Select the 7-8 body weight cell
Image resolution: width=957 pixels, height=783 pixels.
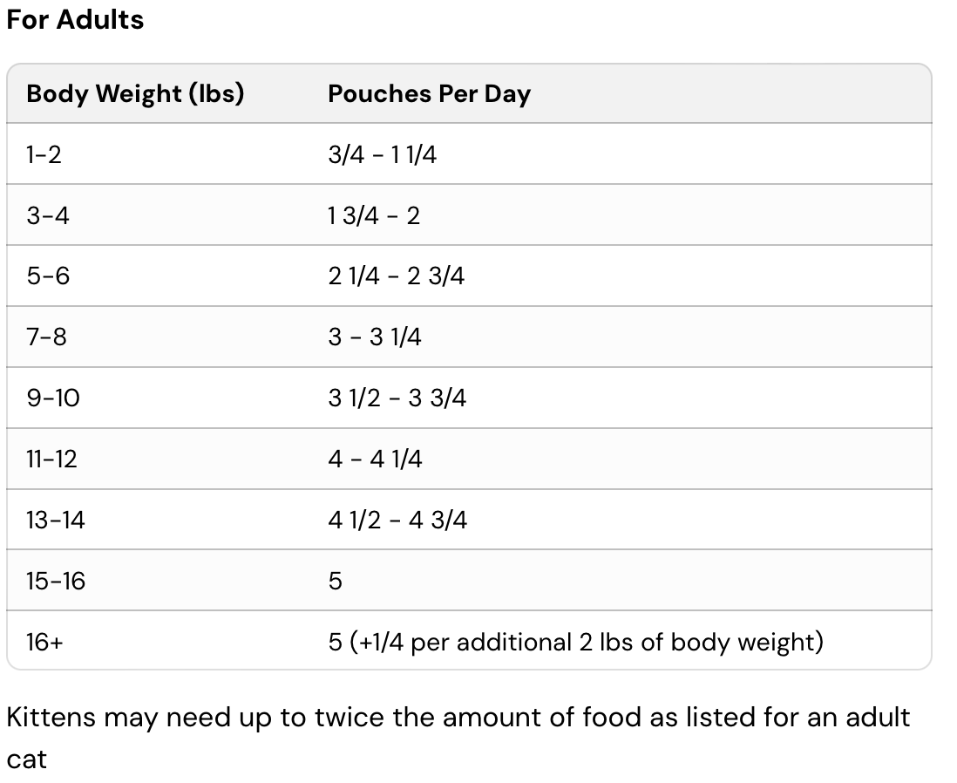[x=46, y=337]
